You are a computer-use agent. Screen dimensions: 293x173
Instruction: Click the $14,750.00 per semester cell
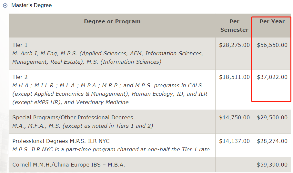[x=234, y=117]
